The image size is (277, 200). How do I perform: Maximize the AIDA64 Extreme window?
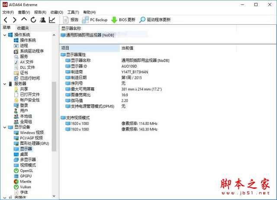tap(256, 5)
